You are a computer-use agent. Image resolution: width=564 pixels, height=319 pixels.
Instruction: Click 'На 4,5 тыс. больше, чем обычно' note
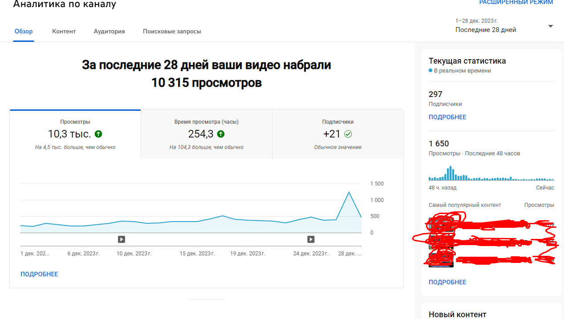pos(75,147)
